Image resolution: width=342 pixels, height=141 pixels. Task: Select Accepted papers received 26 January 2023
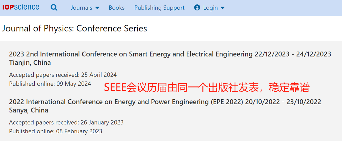pos(66,122)
